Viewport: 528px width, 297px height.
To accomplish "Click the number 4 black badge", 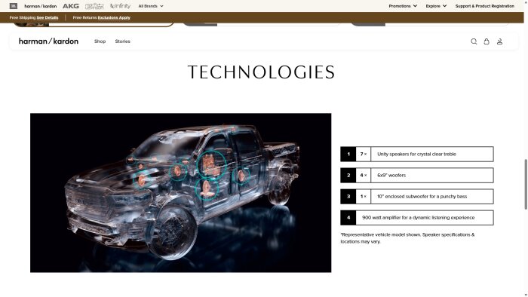I will (x=348, y=218).
